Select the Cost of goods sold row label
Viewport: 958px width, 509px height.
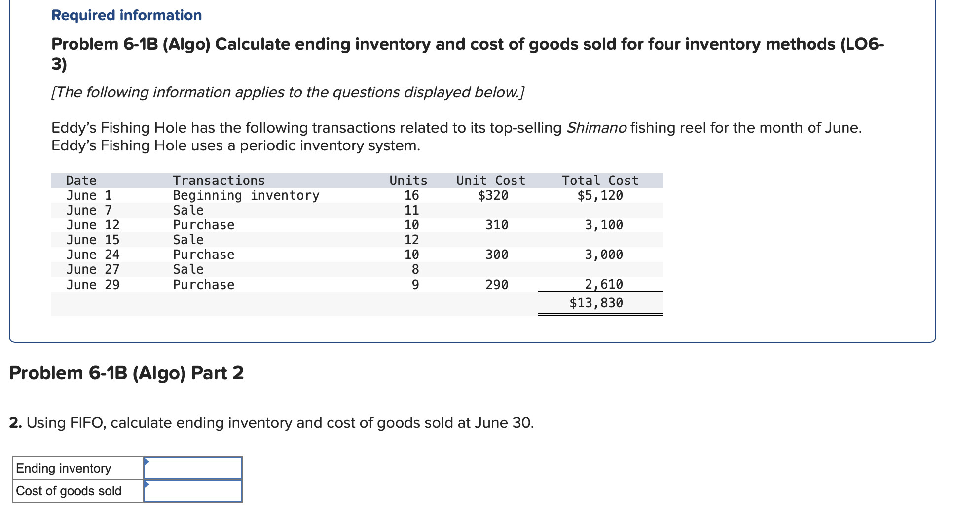tap(68, 490)
